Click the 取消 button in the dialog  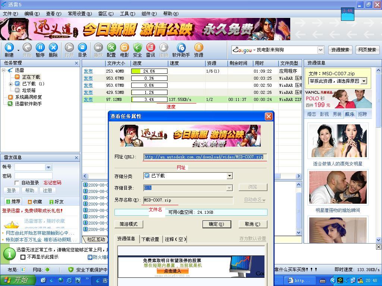tap(253, 224)
